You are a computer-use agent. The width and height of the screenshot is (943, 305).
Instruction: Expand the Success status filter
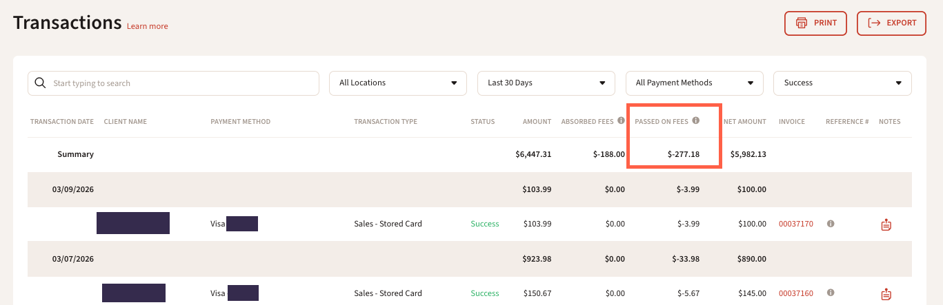pyautogui.click(x=843, y=83)
